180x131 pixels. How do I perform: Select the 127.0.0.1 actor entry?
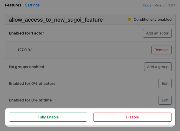point(25,50)
